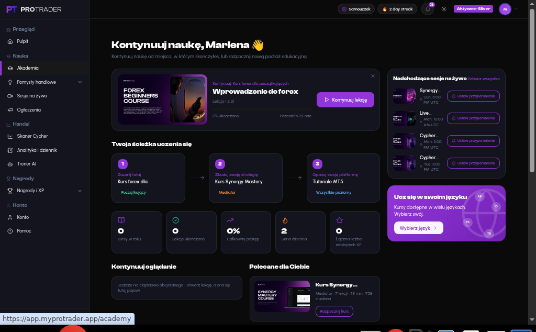Click Synergy live session thumbnail

pyautogui.click(x=404, y=96)
